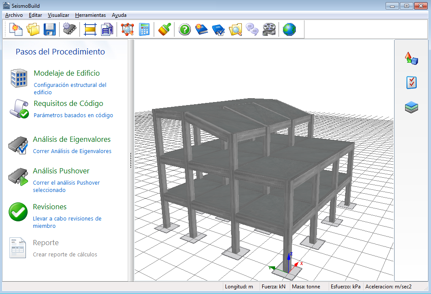Open the Herramientas menu

90,15
